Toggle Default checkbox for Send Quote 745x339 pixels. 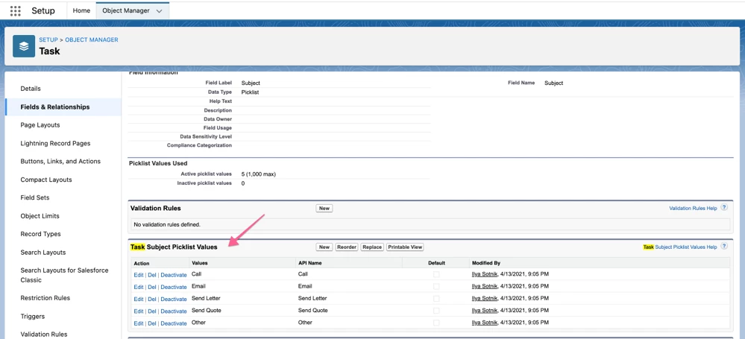(436, 311)
